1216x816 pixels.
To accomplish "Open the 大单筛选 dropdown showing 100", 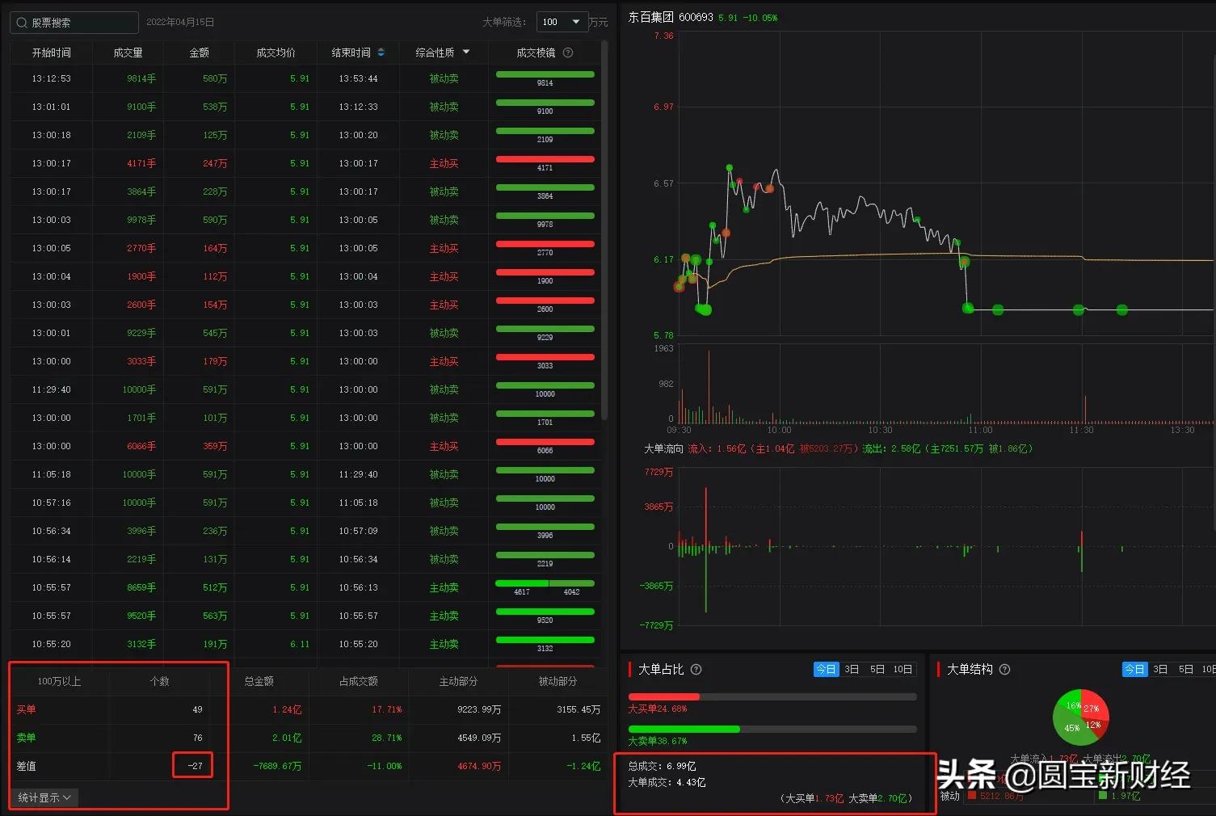I will (x=562, y=22).
